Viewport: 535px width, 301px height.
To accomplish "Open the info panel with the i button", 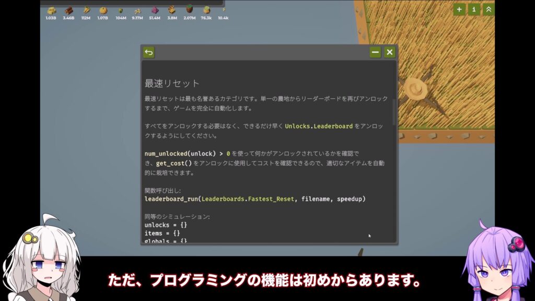I will coord(474,9).
